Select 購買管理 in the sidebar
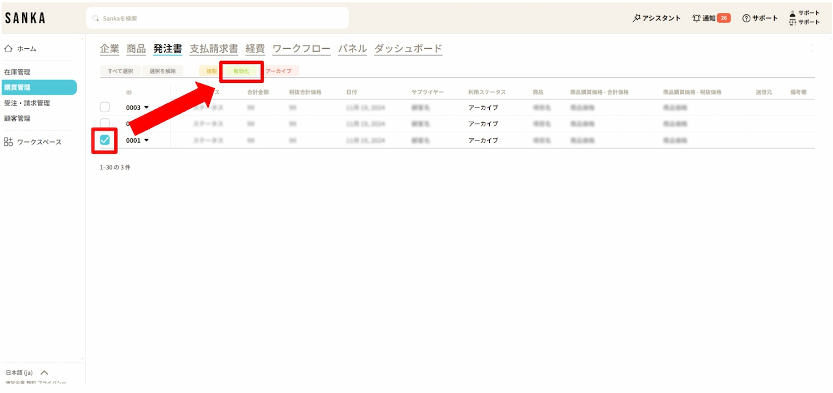Screen dimensions: 833x393 coord(38,87)
